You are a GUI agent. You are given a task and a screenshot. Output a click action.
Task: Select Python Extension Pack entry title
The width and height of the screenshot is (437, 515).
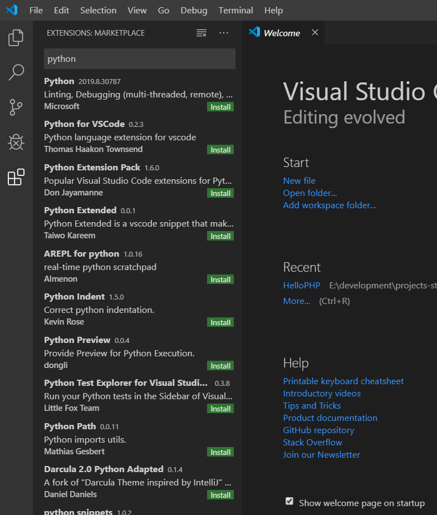92,168
